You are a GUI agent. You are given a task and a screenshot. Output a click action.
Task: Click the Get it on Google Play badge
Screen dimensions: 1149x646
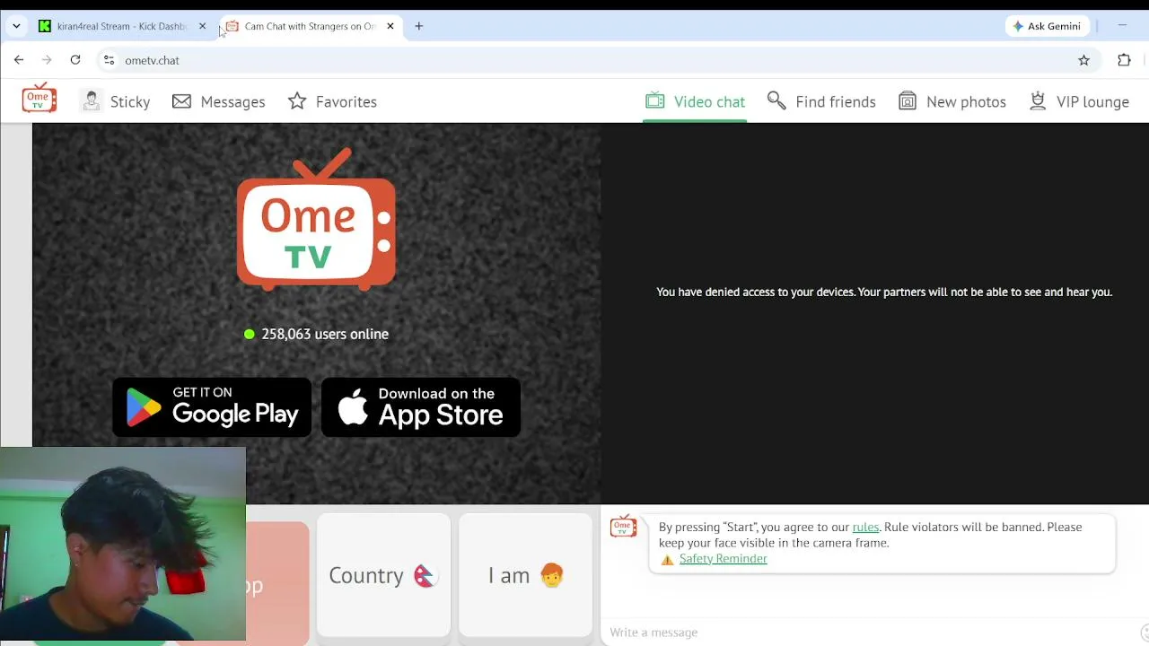[x=212, y=407]
